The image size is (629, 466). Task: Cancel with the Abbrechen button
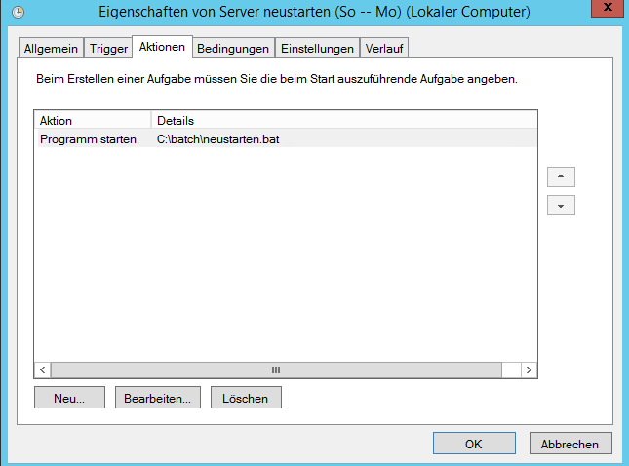[x=570, y=444]
